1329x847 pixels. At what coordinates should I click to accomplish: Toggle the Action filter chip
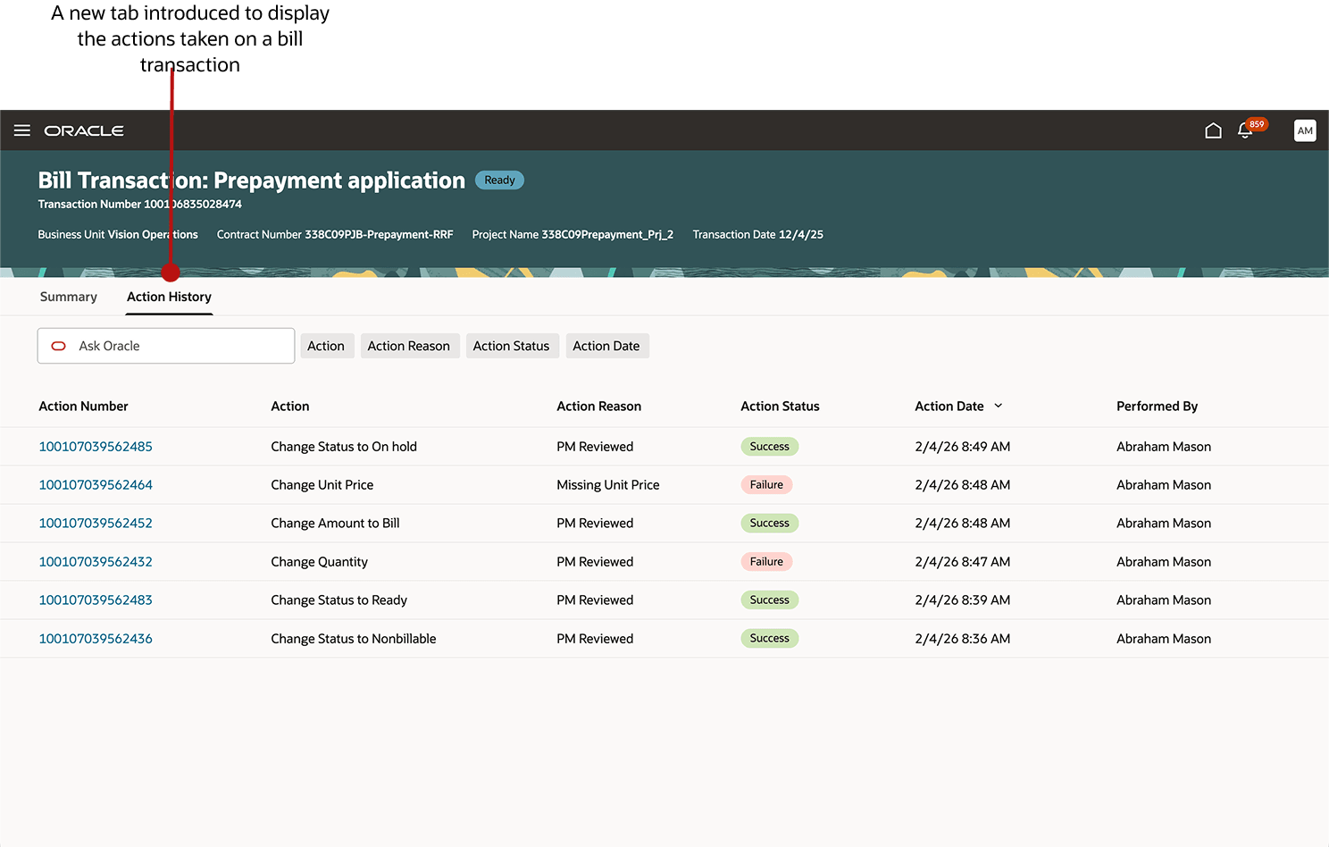pos(327,346)
